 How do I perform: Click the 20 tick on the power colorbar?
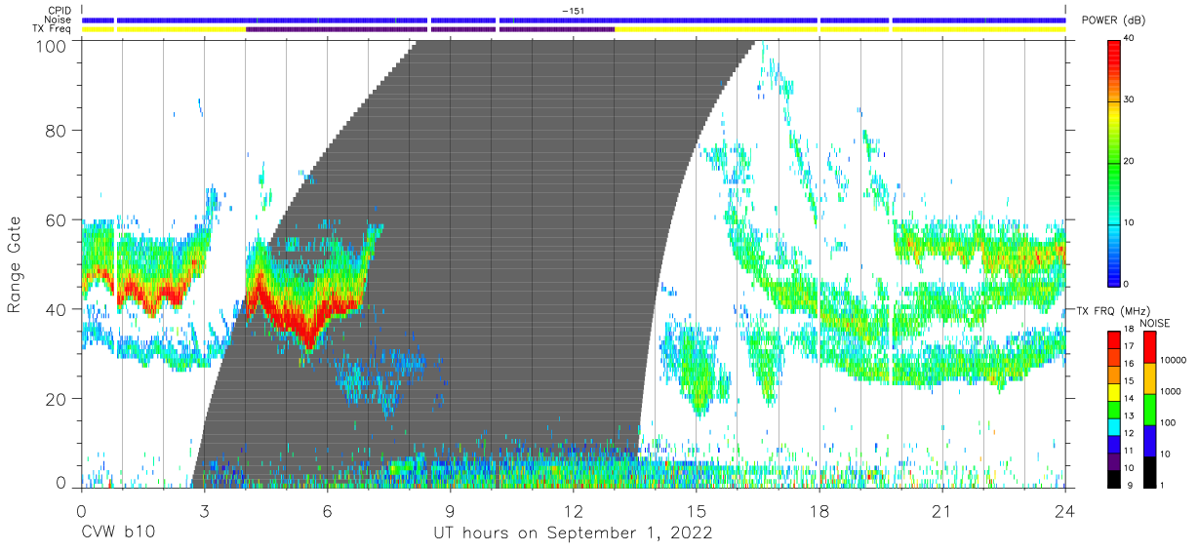click(x=1130, y=162)
